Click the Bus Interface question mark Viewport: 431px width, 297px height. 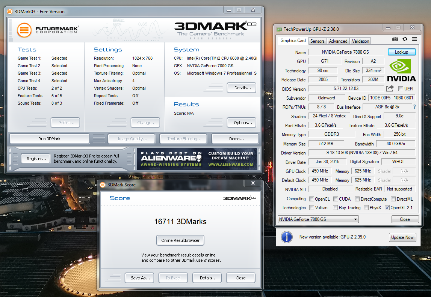[414, 107]
